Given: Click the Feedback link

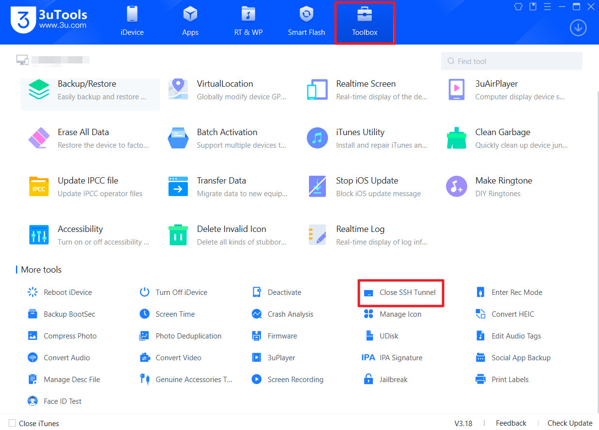Looking at the screenshot, I should click(x=511, y=423).
